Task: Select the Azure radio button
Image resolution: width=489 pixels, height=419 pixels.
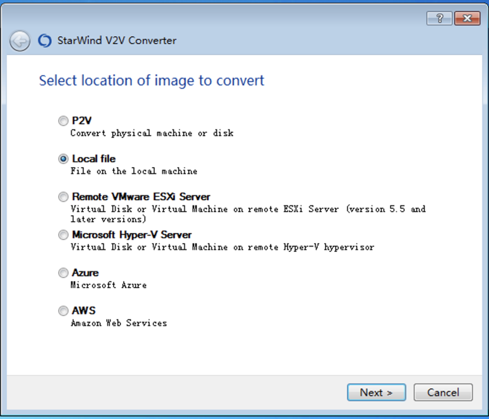Action: pyautogui.click(x=63, y=273)
